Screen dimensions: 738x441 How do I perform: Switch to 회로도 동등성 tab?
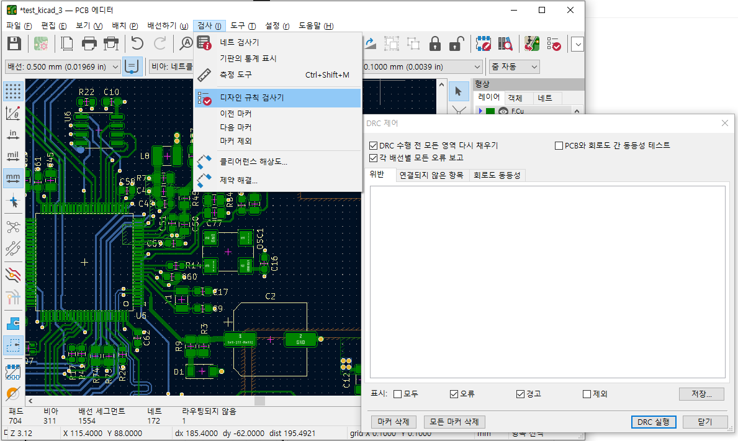coord(497,175)
